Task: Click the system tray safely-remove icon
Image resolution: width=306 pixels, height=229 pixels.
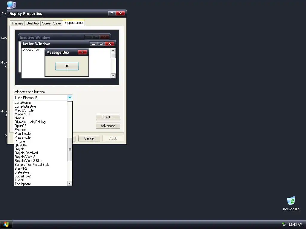Action: point(284,224)
